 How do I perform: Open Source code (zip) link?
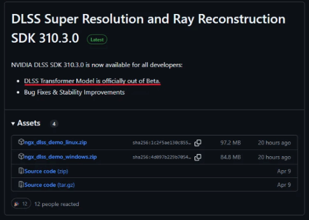(46, 171)
